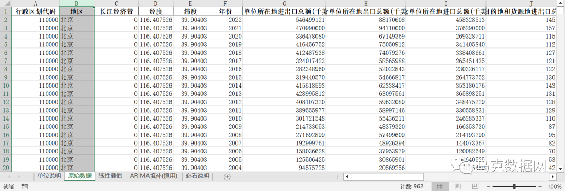Select column H header

[366, 3]
